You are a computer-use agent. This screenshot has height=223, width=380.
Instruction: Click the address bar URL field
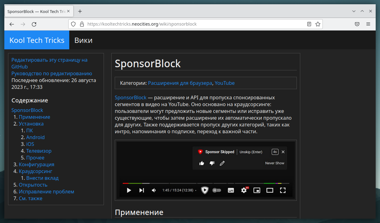click(x=195, y=24)
